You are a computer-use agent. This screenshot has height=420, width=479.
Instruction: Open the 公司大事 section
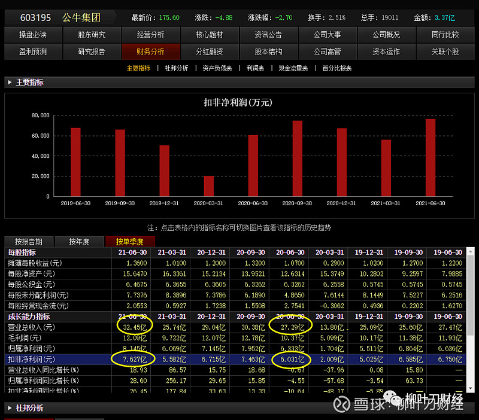pos(328,35)
